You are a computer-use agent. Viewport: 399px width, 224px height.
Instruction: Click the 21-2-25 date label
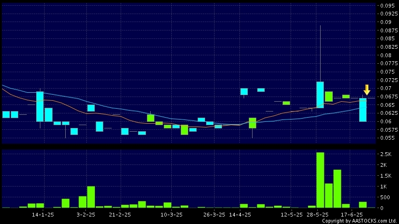coord(120,215)
